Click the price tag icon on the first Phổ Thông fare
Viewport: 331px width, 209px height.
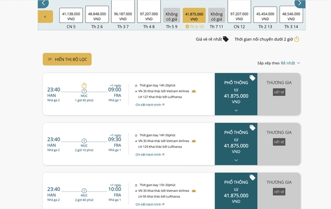(x=252, y=78)
